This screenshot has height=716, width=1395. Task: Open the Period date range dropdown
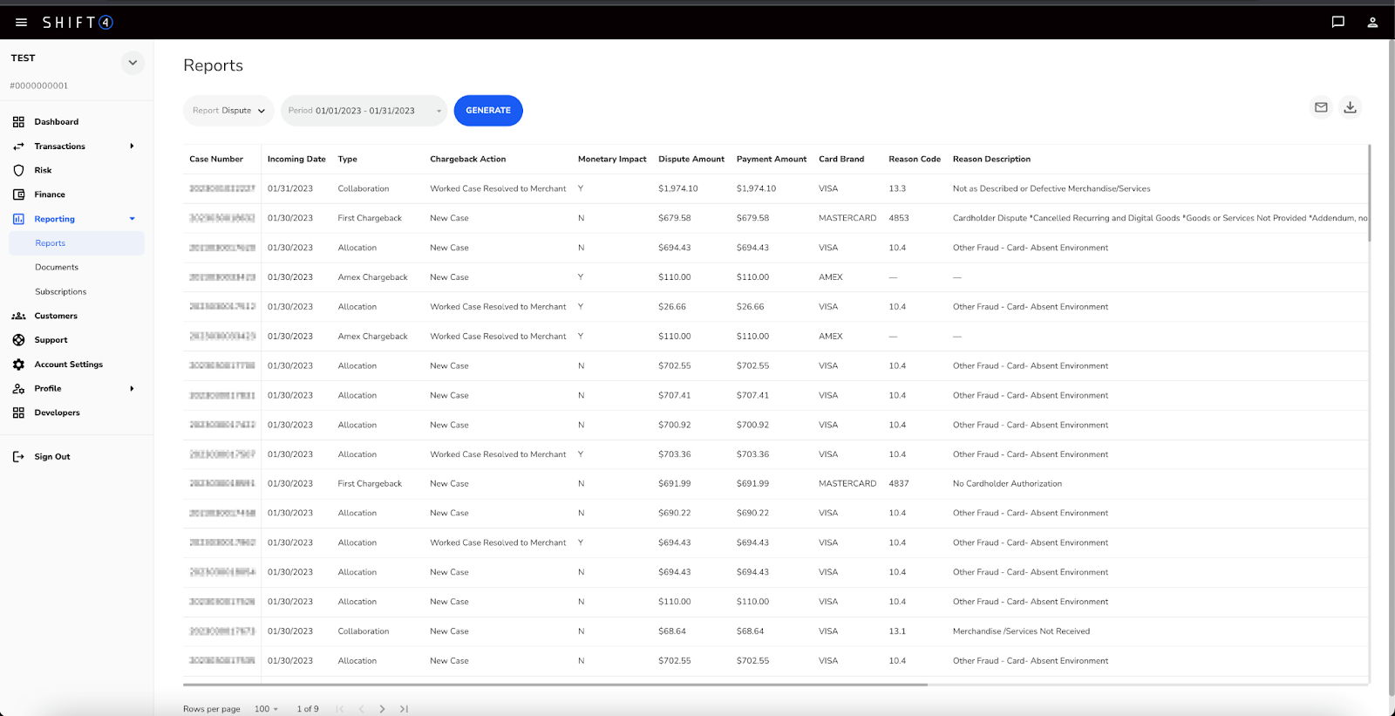(364, 111)
